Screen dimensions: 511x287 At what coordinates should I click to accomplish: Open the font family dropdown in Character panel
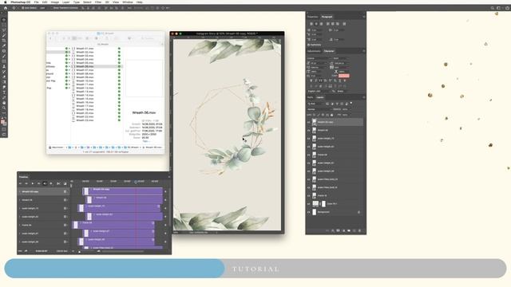click(319, 58)
